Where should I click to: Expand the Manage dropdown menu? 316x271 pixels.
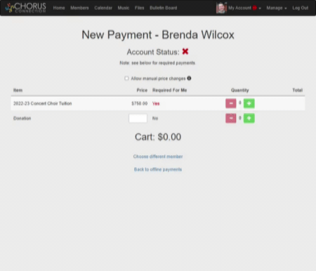coord(277,8)
